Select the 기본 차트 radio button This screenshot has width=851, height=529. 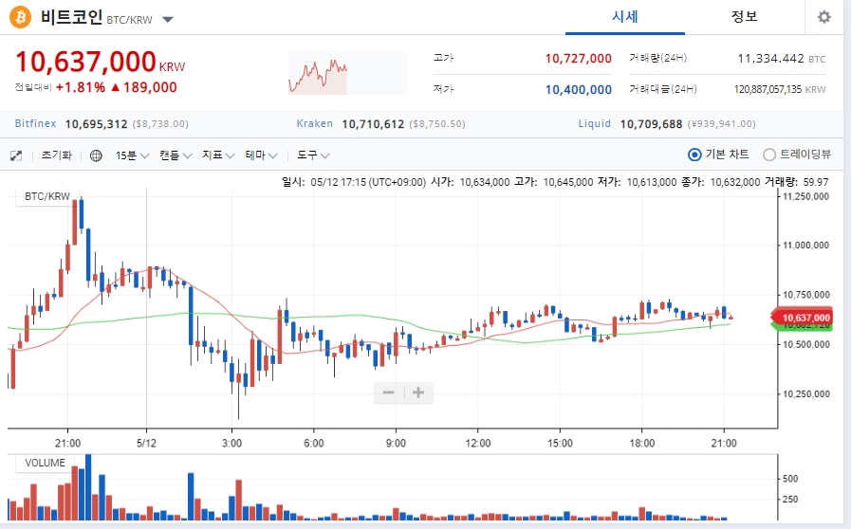pos(694,155)
